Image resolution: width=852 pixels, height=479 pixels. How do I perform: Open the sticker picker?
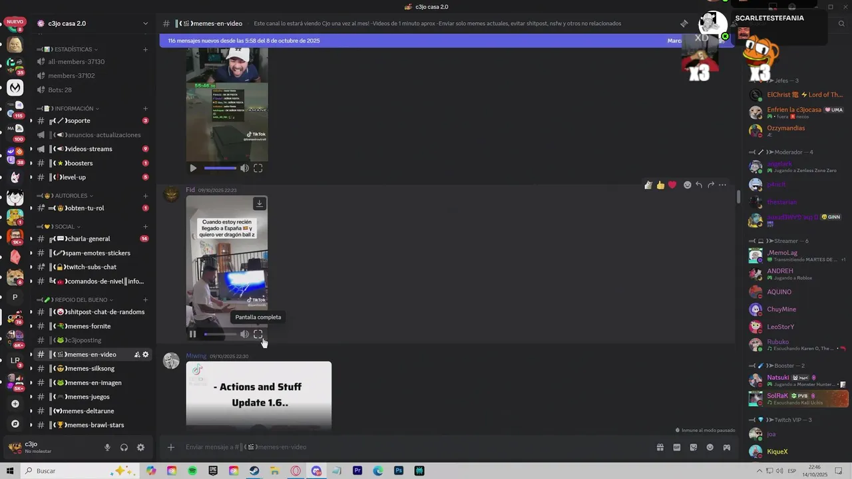point(694,447)
